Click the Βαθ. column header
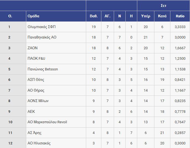This screenshot has width=190, height=148. click(94, 16)
